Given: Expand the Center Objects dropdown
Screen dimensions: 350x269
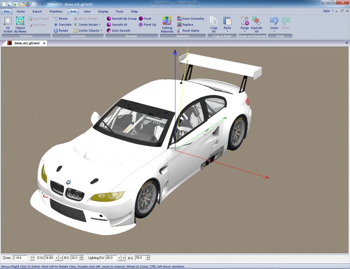Looking at the screenshot, I should pyautogui.click(x=101, y=31).
